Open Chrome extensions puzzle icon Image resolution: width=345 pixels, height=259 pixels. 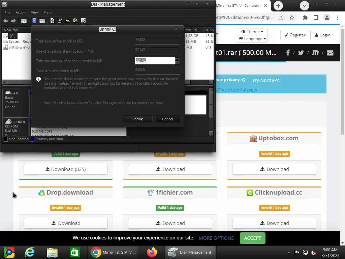[305, 18]
